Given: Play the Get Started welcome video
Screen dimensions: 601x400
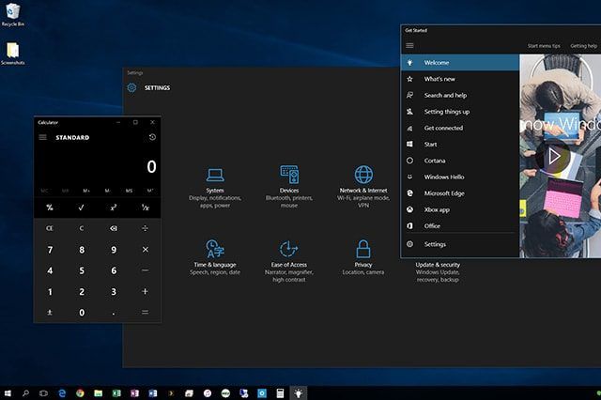Looking at the screenshot, I should click(555, 156).
